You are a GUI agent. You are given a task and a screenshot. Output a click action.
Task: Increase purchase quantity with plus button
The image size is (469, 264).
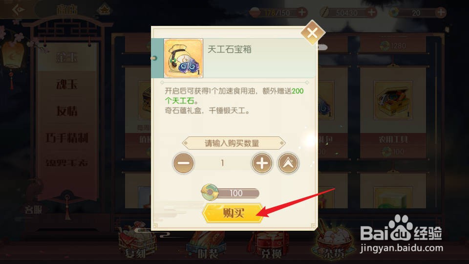pos(262,163)
